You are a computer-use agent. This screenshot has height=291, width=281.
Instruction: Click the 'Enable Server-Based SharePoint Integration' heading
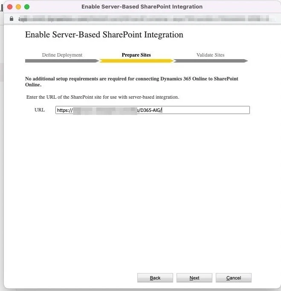(x=104, y=35)
